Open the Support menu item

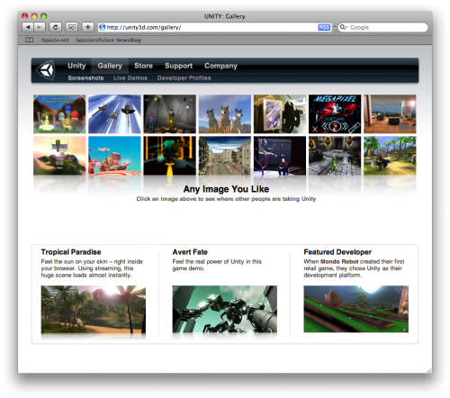coord(178,66)
